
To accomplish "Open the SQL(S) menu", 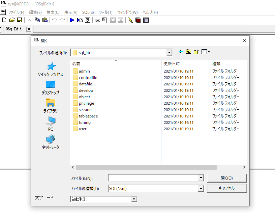I will (88, 12).
